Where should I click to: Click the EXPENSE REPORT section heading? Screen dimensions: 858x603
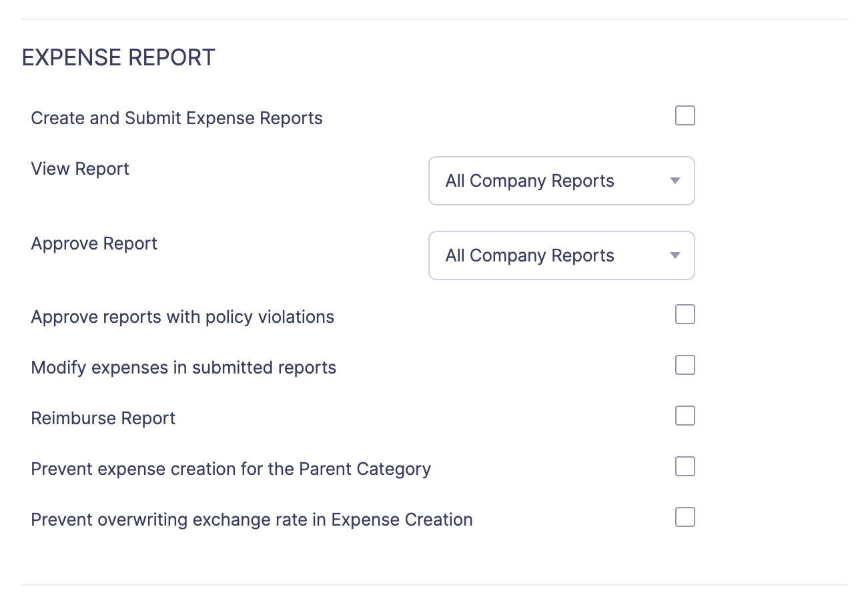coord(119,58)
